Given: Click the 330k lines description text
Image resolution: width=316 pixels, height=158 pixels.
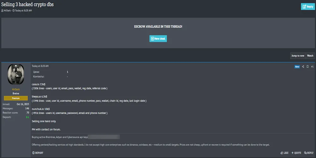Looking at the screenshot, I should pyautogui.click(x=70, y=88).
